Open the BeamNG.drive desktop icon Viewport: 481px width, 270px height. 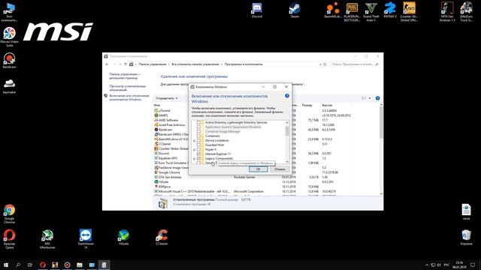click(333, 10)
